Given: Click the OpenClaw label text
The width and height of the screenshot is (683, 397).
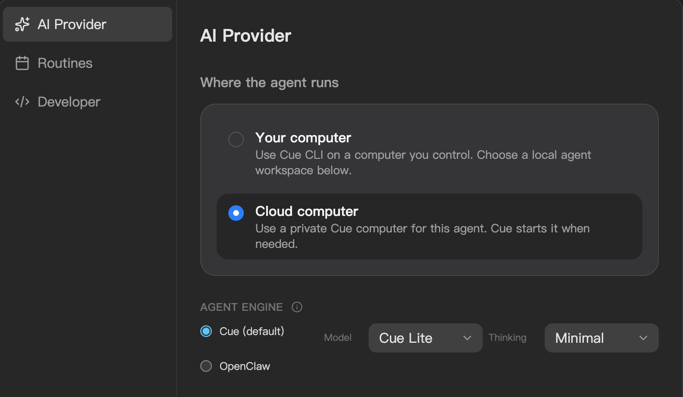Looking at the screenshot, I should (245, 366).
